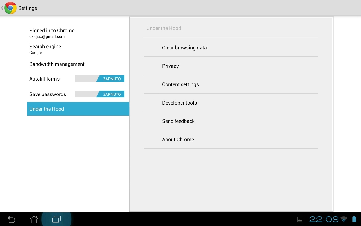Image resolution: width=361 pixels, height=226 pixels.
Task: Open Recent Apps from navigation bar
Action: click(x=56, y=219)
